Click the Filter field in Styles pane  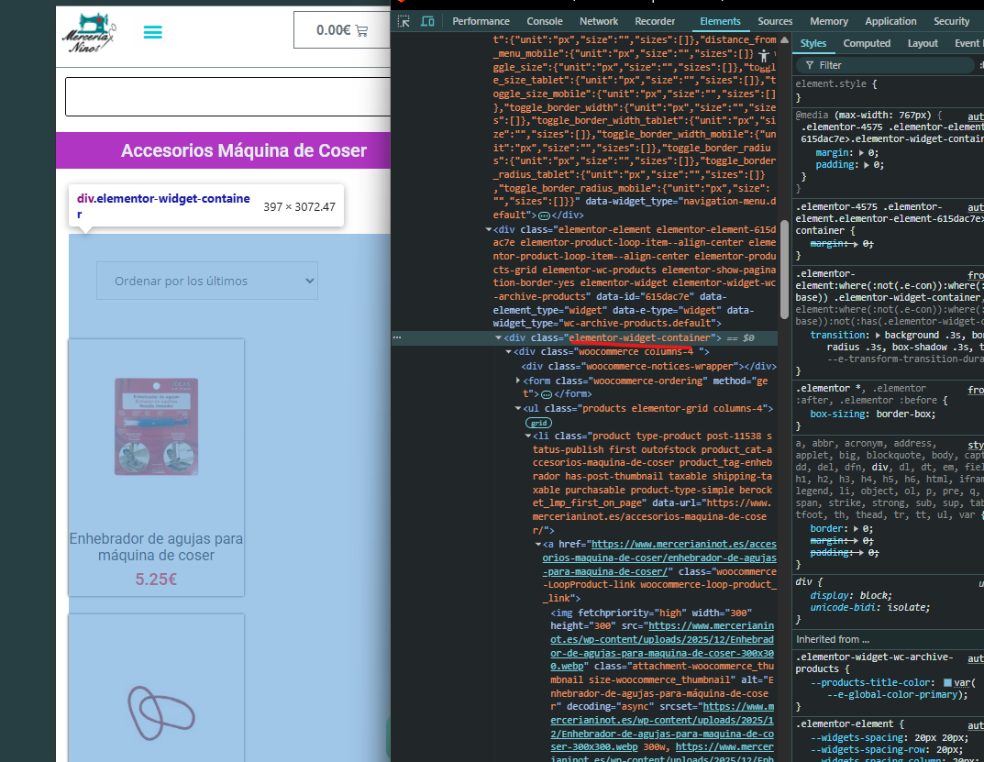click(880, 65)
